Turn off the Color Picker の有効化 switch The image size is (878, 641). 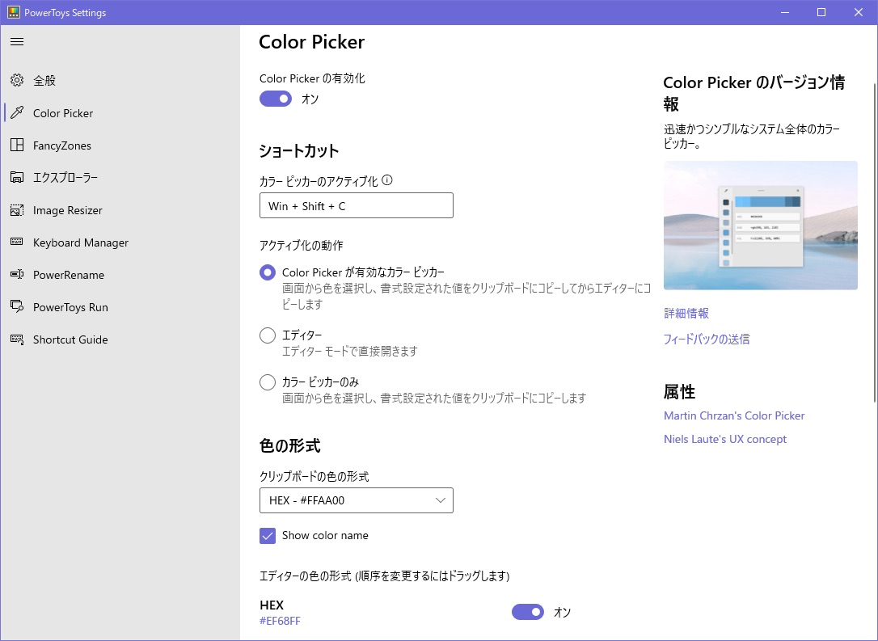point(276,99)
